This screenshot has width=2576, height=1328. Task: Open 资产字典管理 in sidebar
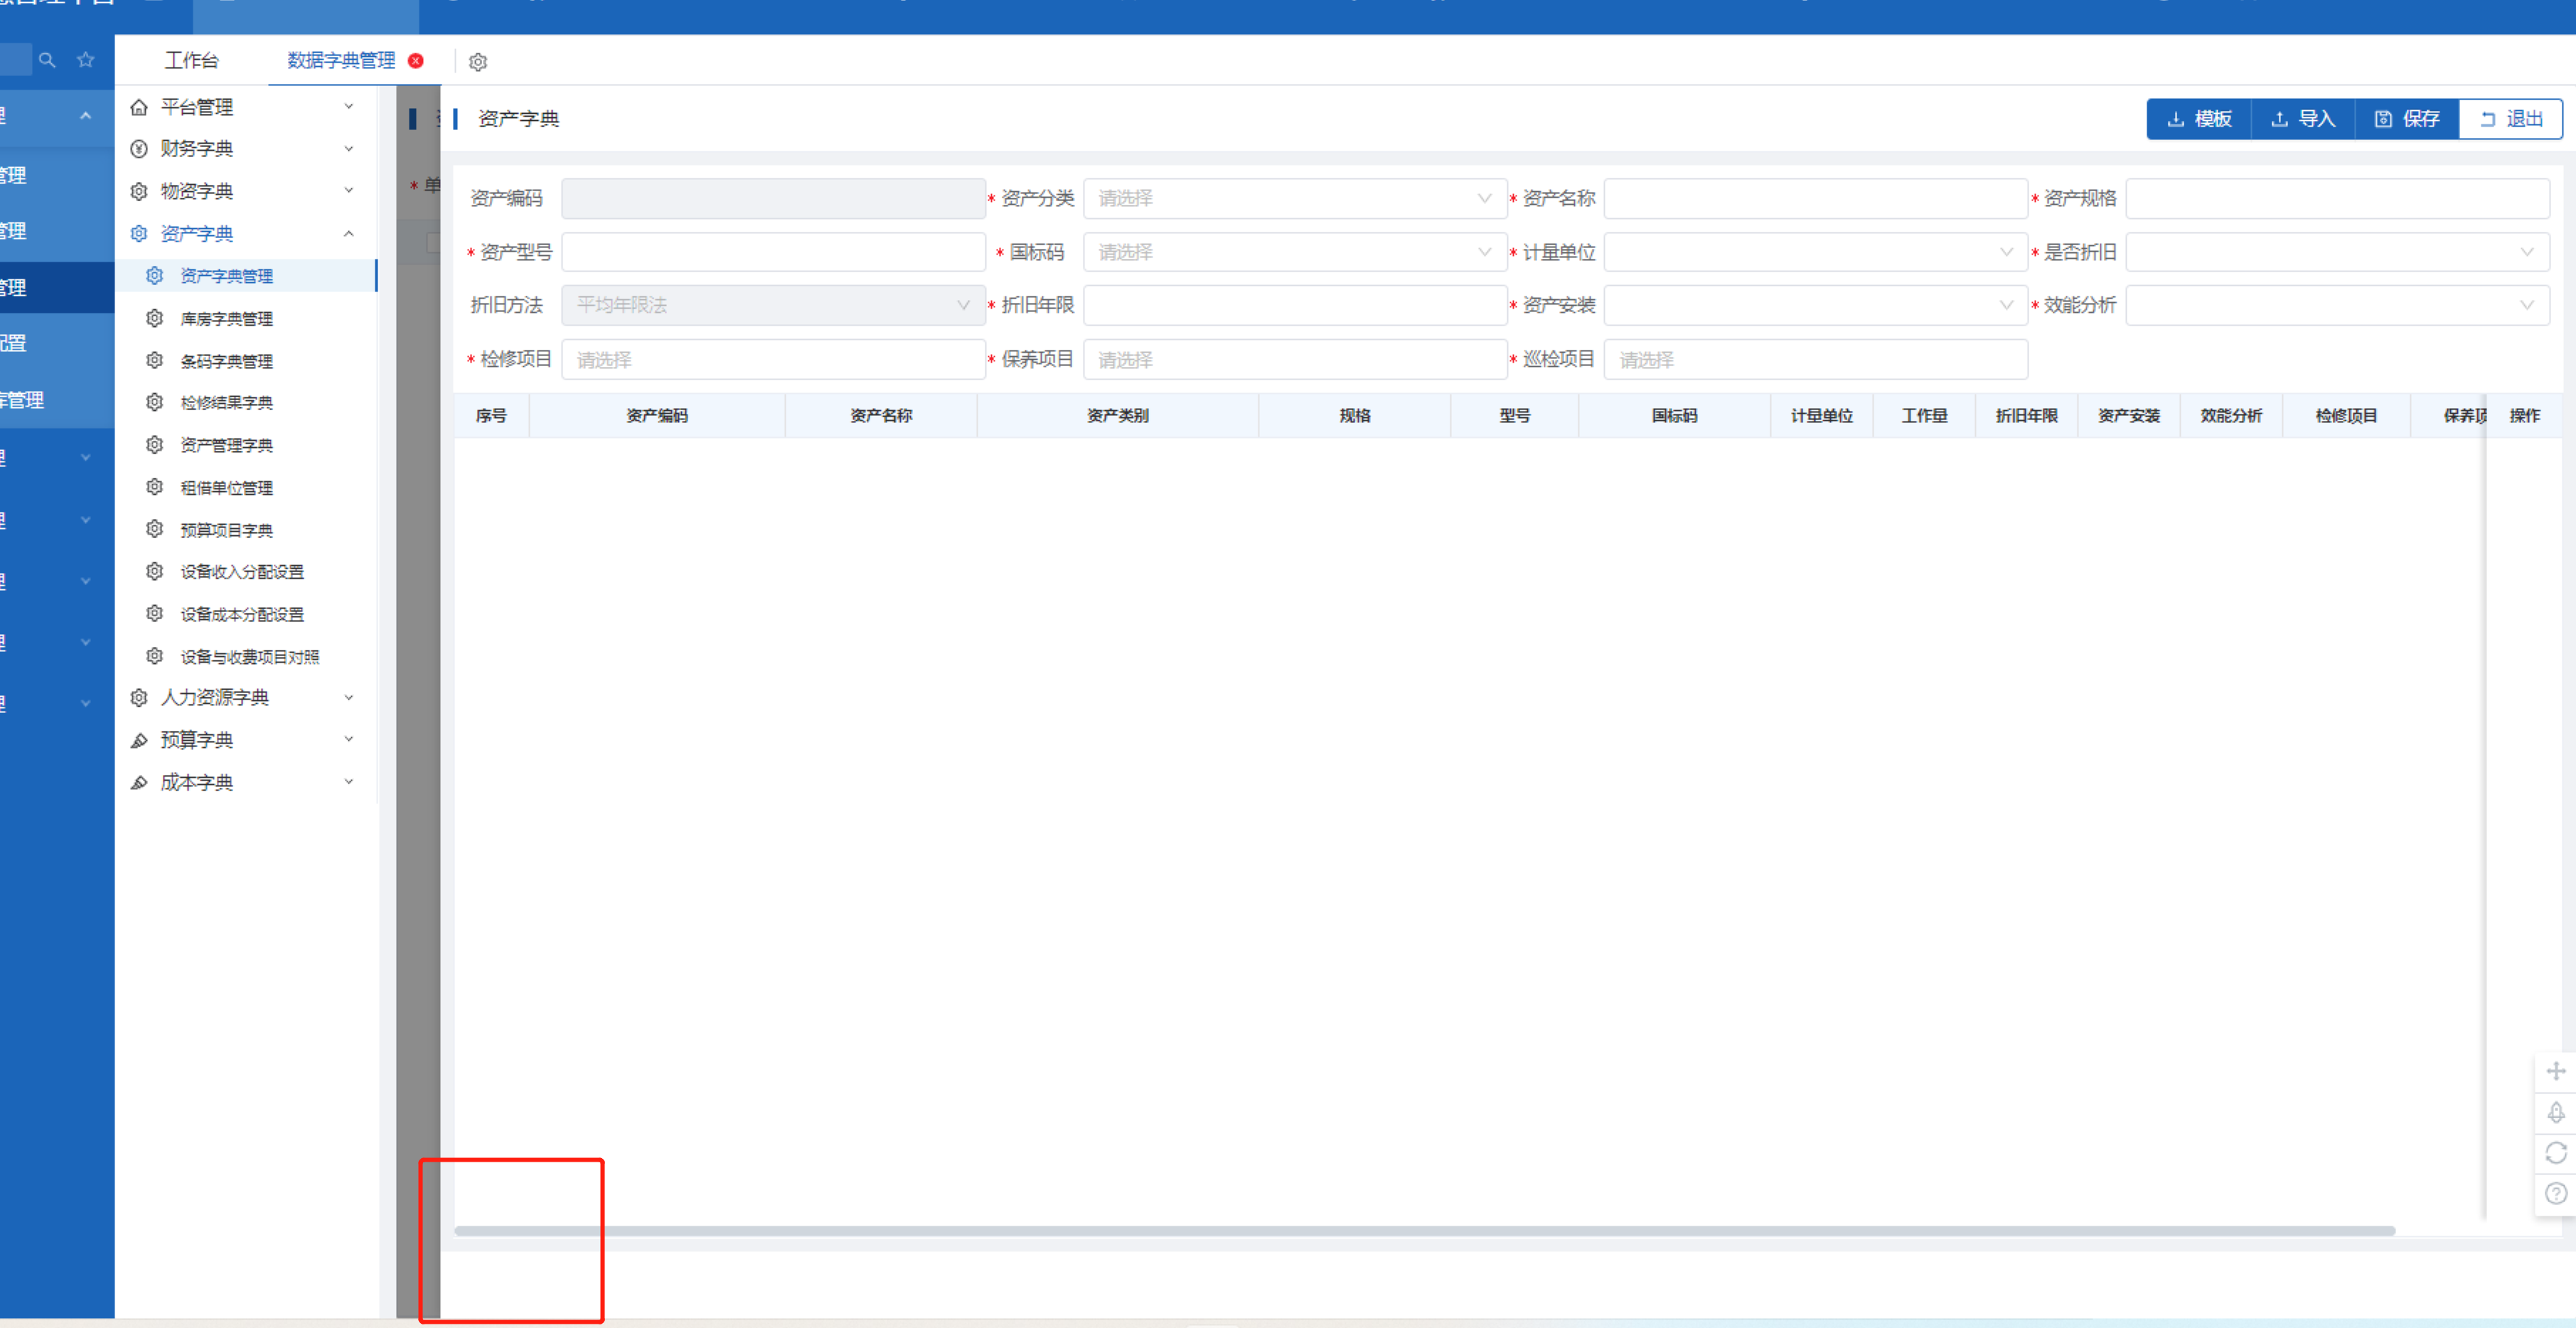pos(246,276)
